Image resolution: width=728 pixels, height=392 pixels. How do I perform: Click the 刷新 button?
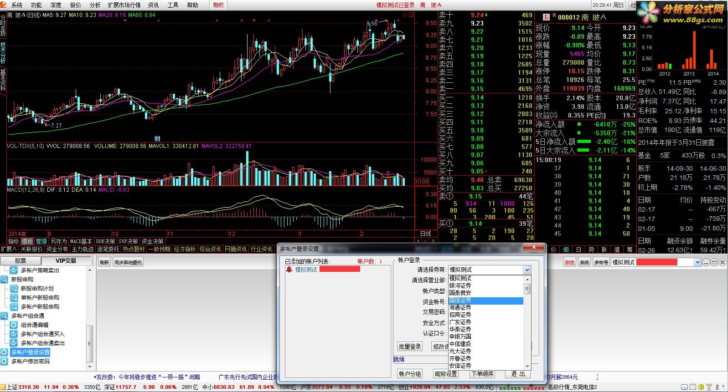104,262
